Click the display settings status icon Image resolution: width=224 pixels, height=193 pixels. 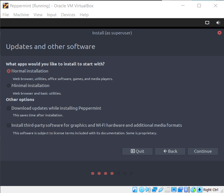click(x=174, y=190)
